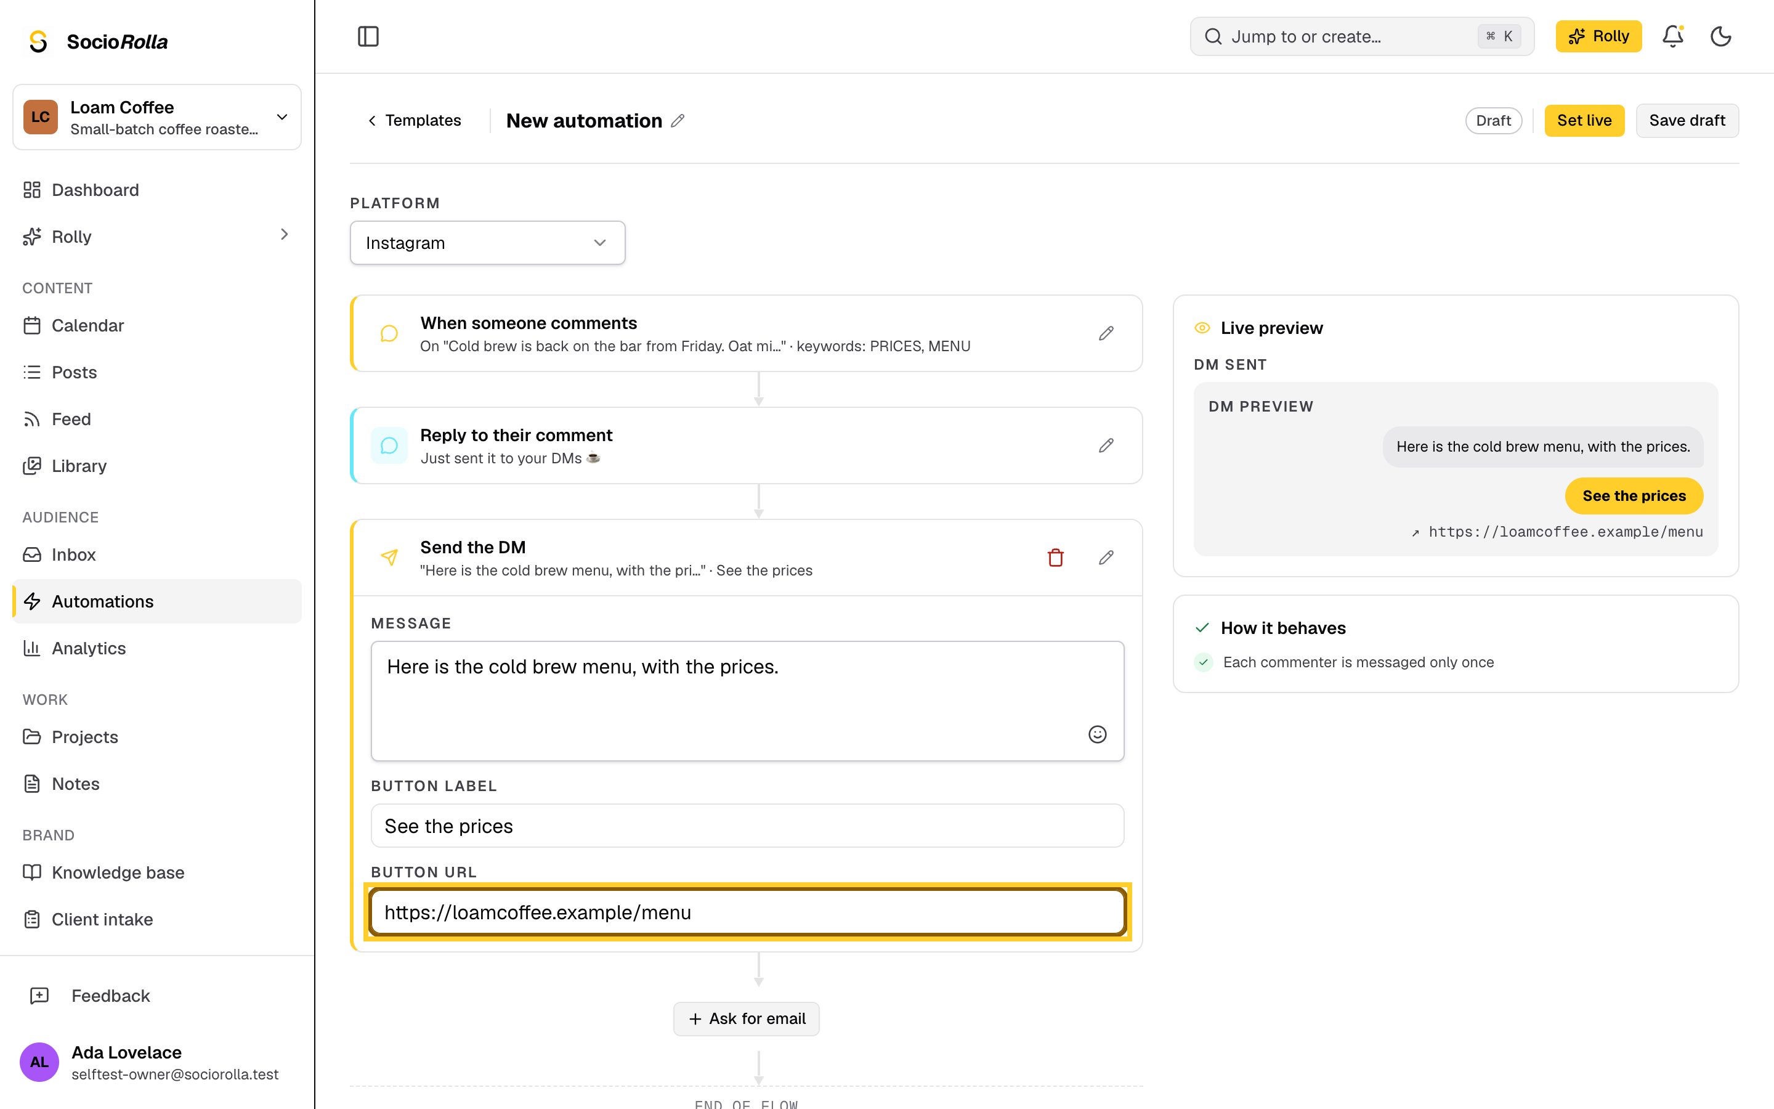Viewport: 1774px width, 1109px height.
Task: Open Client intake in sidebar
Action: pos(157,920)
